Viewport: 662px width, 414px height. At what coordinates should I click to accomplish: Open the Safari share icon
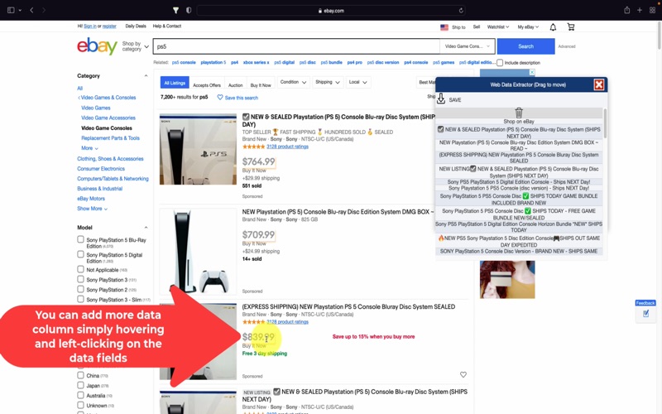[627, 10]
